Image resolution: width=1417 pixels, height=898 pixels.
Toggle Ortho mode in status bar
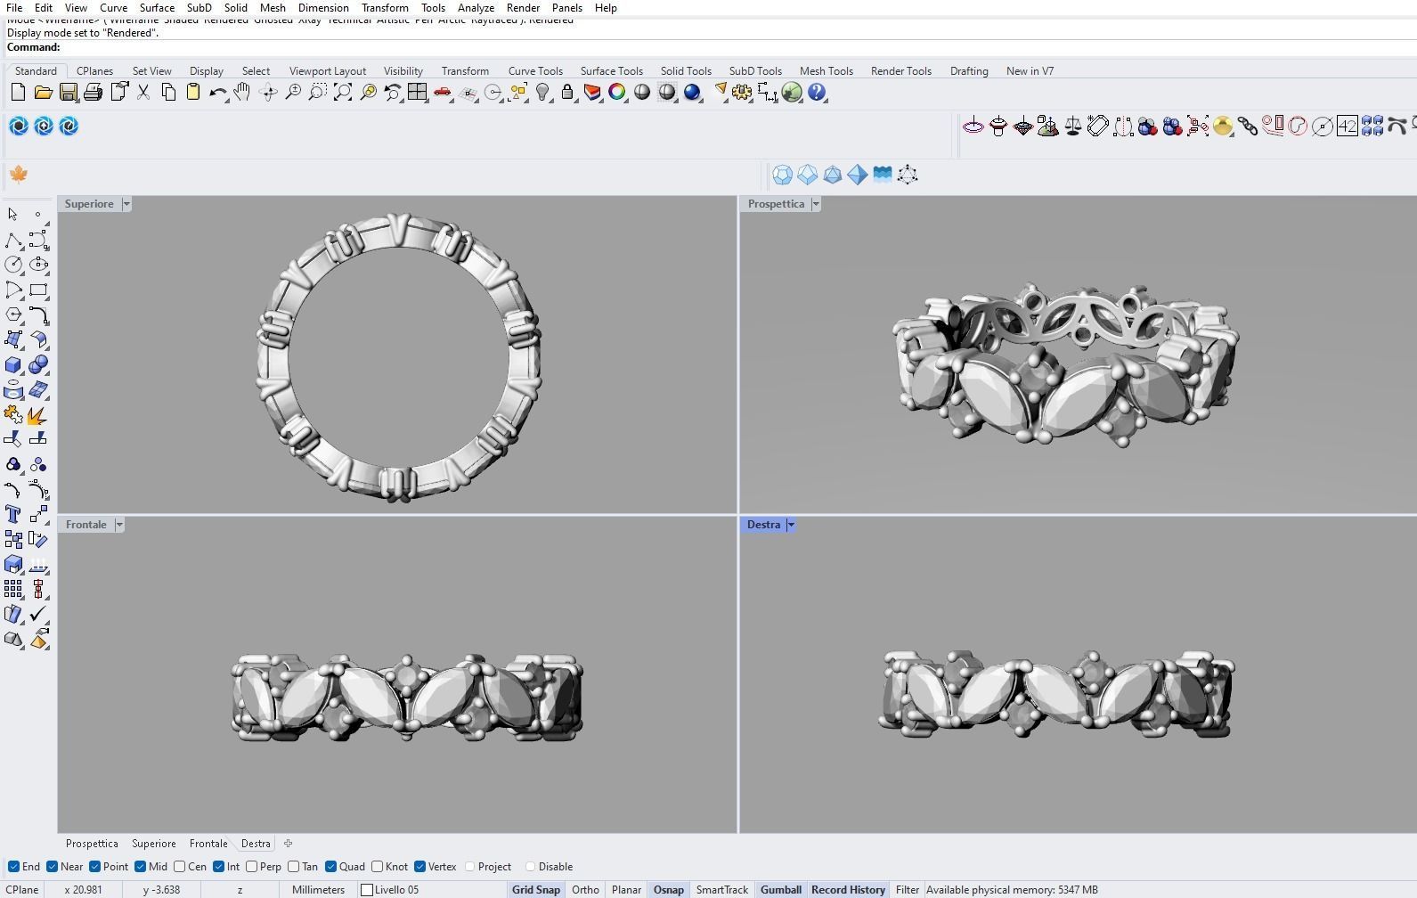click(x=585, y=890)
